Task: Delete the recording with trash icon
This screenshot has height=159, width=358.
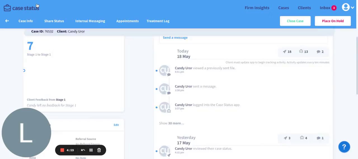Action: (99, 150)
